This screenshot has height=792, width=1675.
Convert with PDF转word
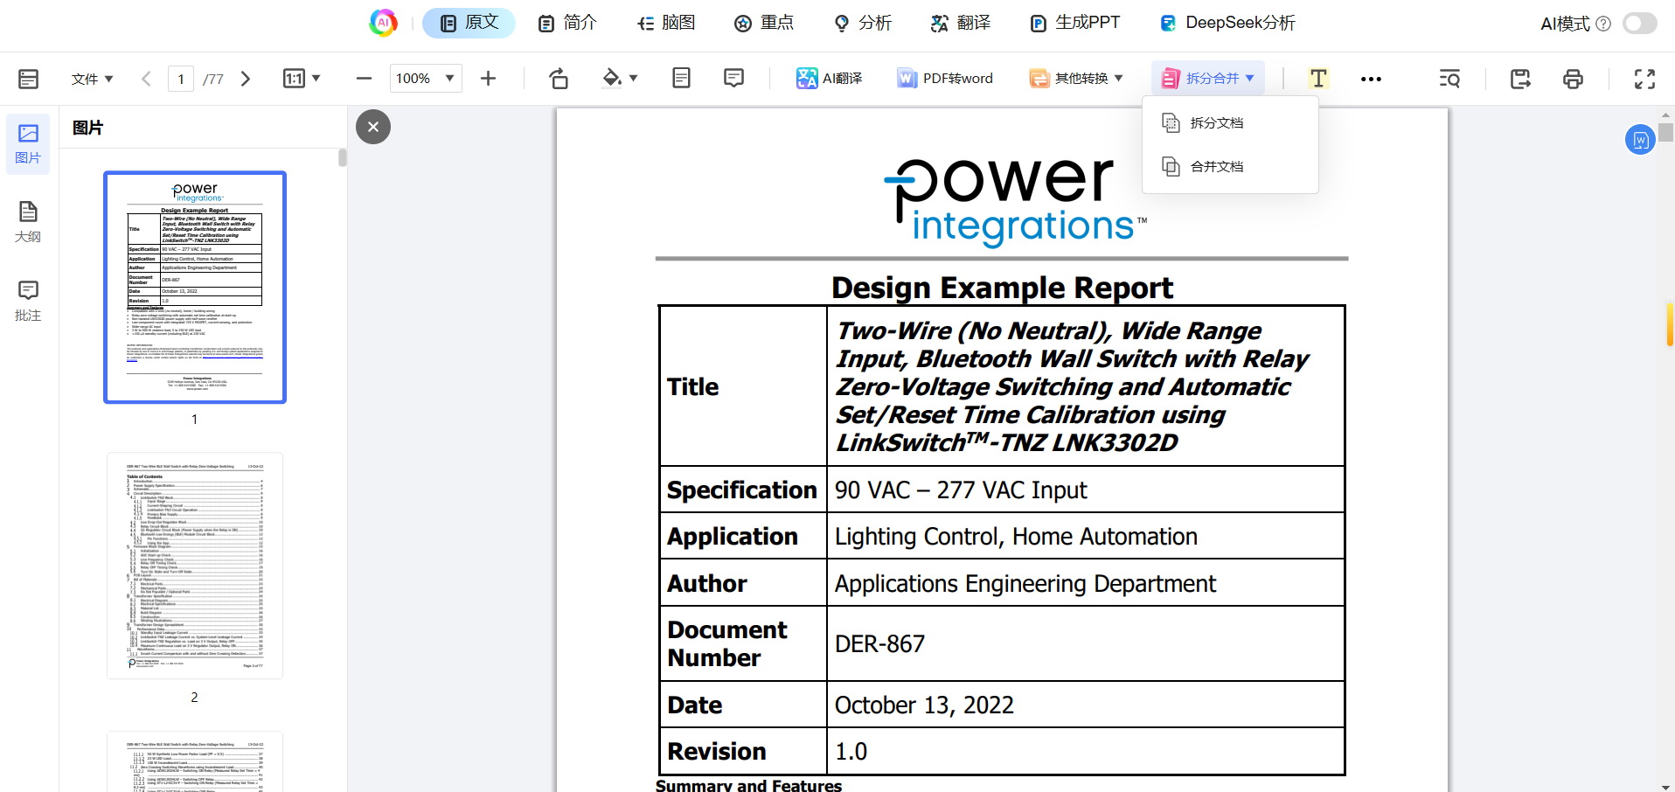(945, 79)
